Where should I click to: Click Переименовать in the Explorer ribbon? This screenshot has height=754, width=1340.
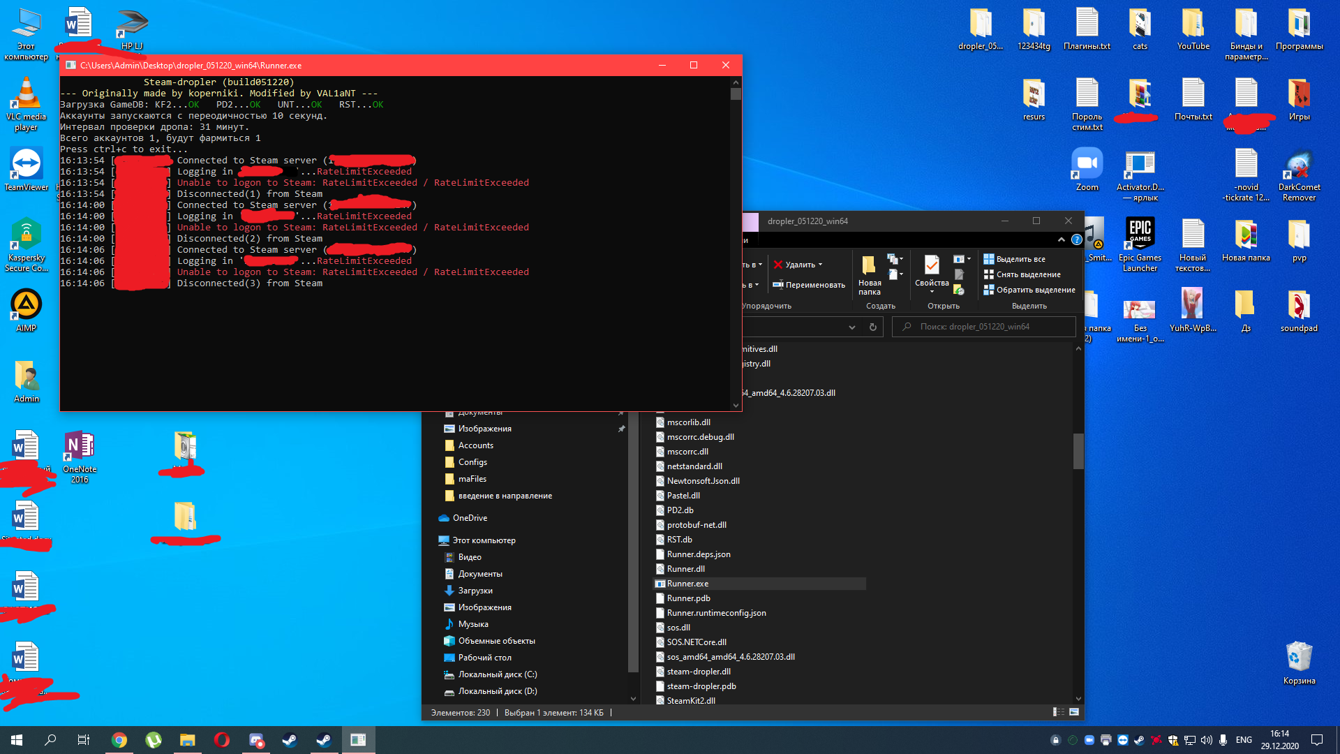tap(809, 285)
